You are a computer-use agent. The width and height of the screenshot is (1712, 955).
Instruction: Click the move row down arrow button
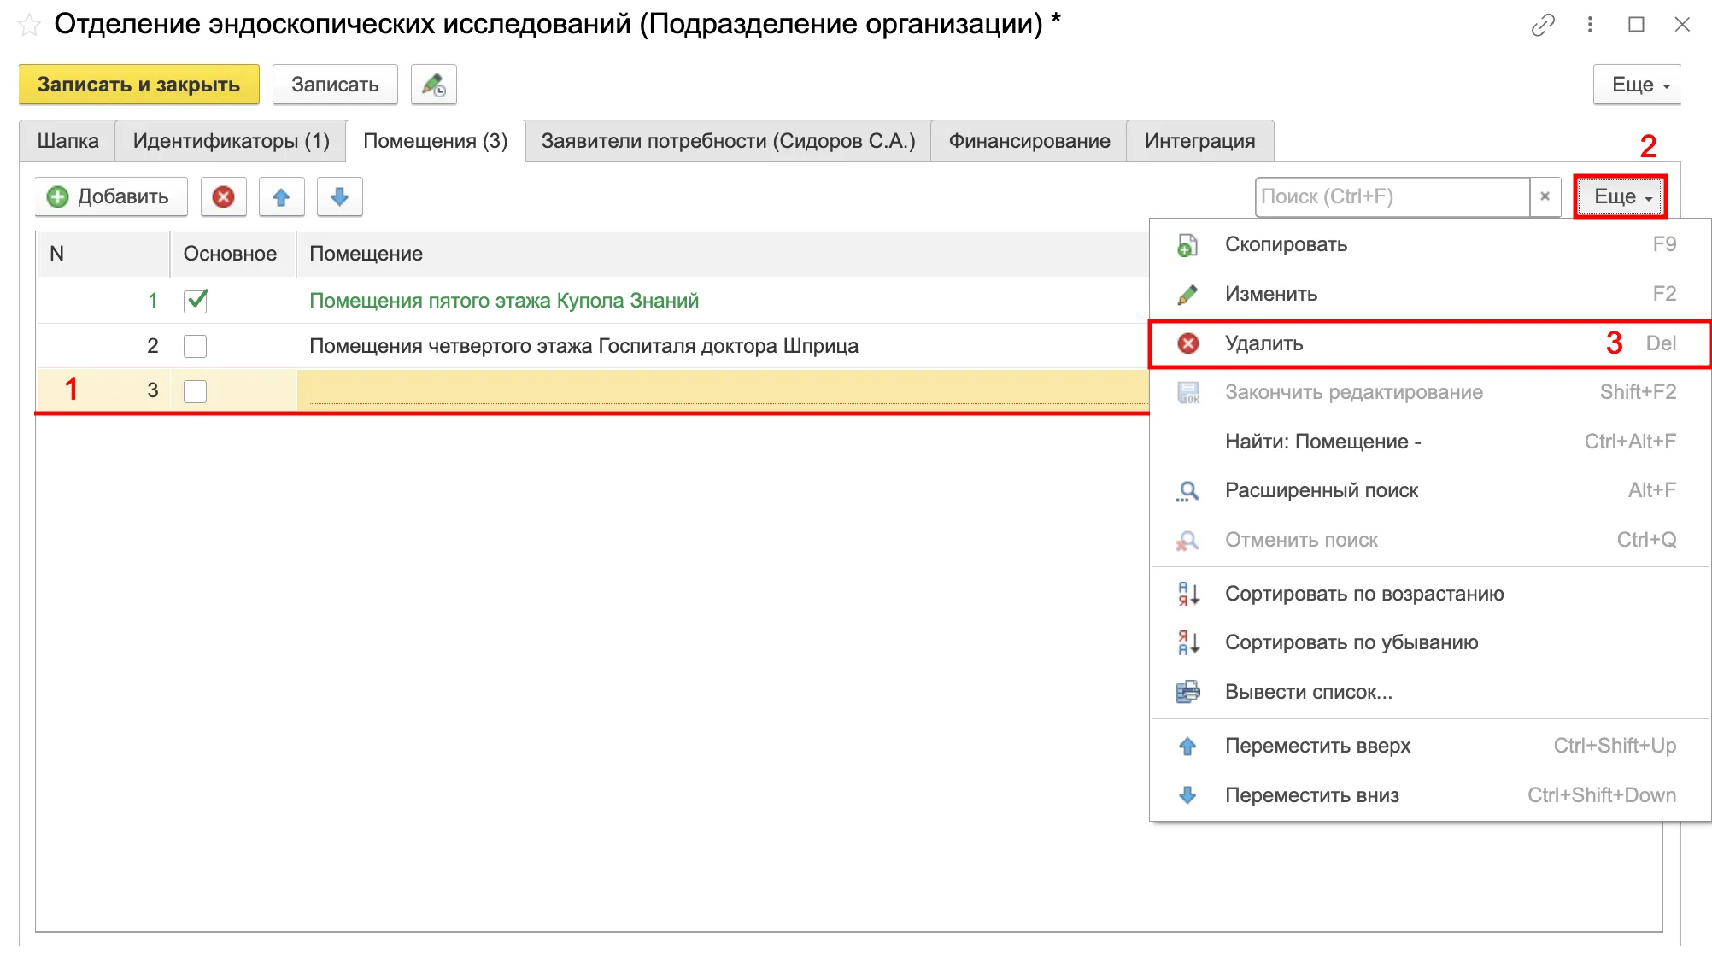pos(340,197)
